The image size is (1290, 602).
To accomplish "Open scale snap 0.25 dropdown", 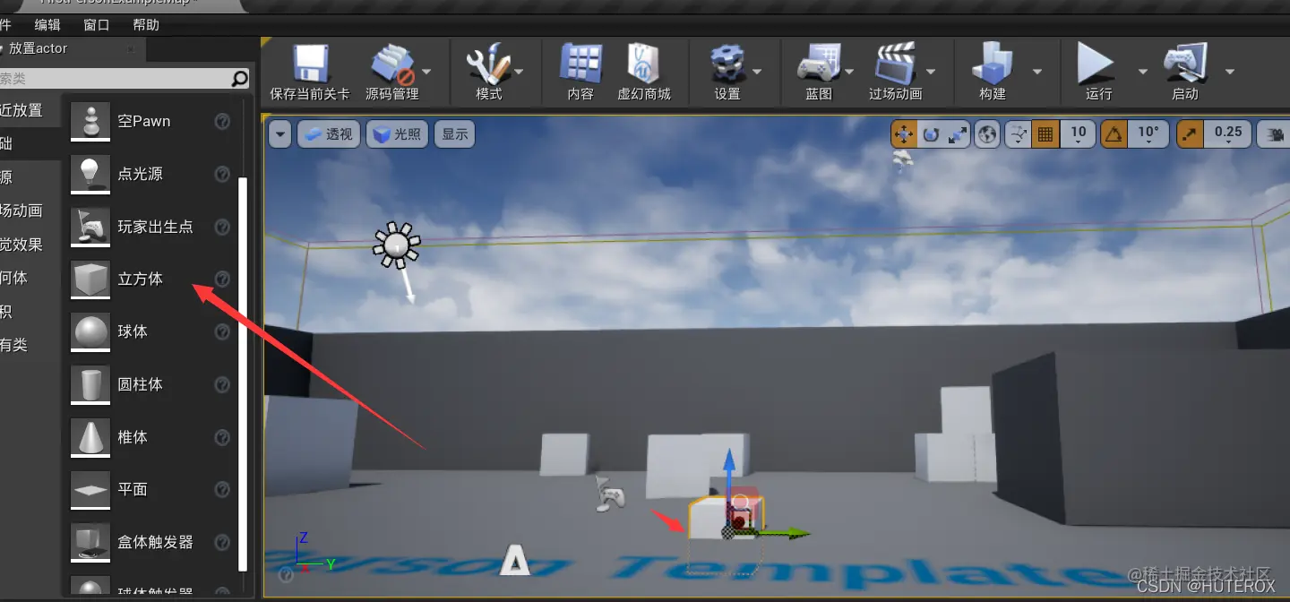I will 1227,134.
